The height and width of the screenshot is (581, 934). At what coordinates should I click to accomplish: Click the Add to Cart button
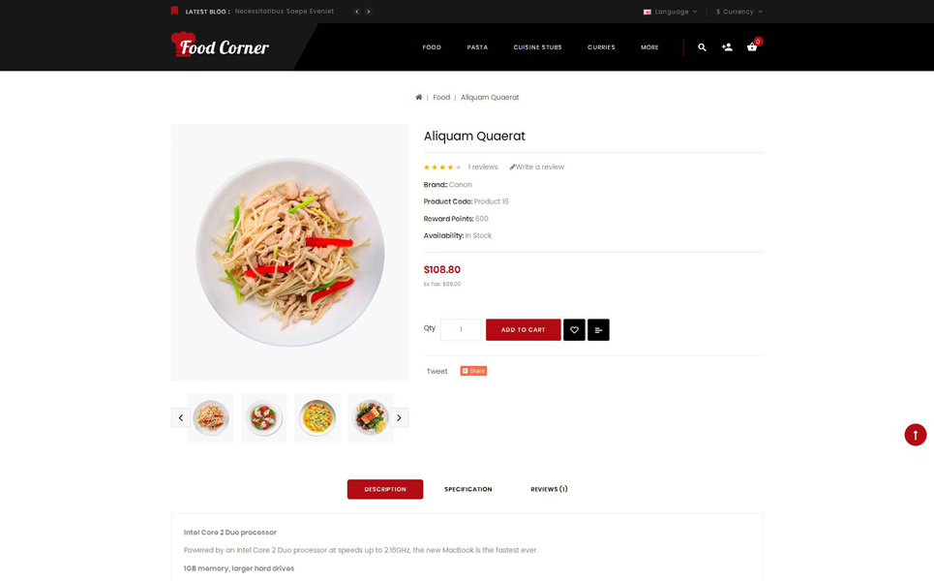[523, 329]
